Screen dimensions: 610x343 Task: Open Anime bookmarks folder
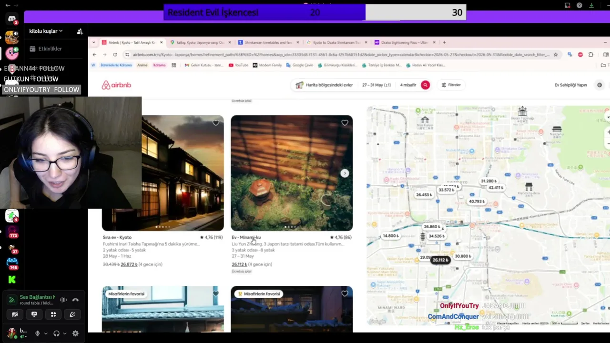142,65
